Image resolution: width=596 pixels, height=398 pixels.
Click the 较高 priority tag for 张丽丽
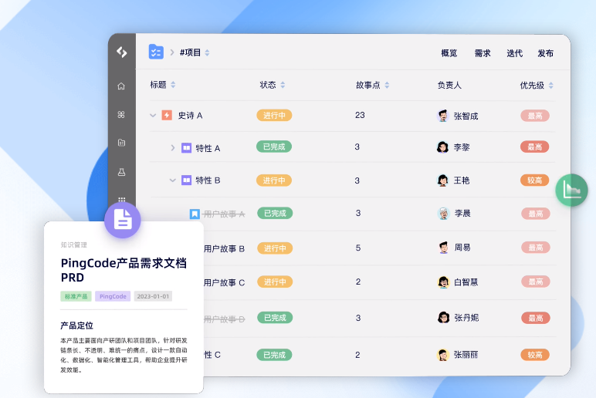pyautogui.click(x=535, y=355)
